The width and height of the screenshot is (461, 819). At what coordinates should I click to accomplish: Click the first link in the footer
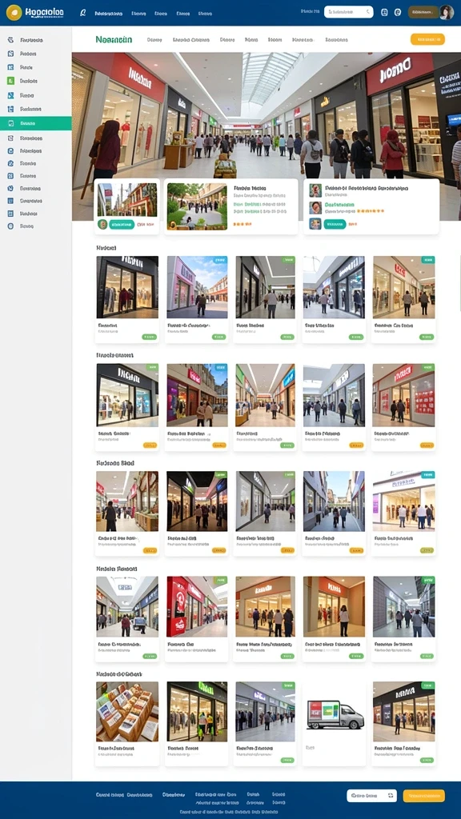click(110, 794)
